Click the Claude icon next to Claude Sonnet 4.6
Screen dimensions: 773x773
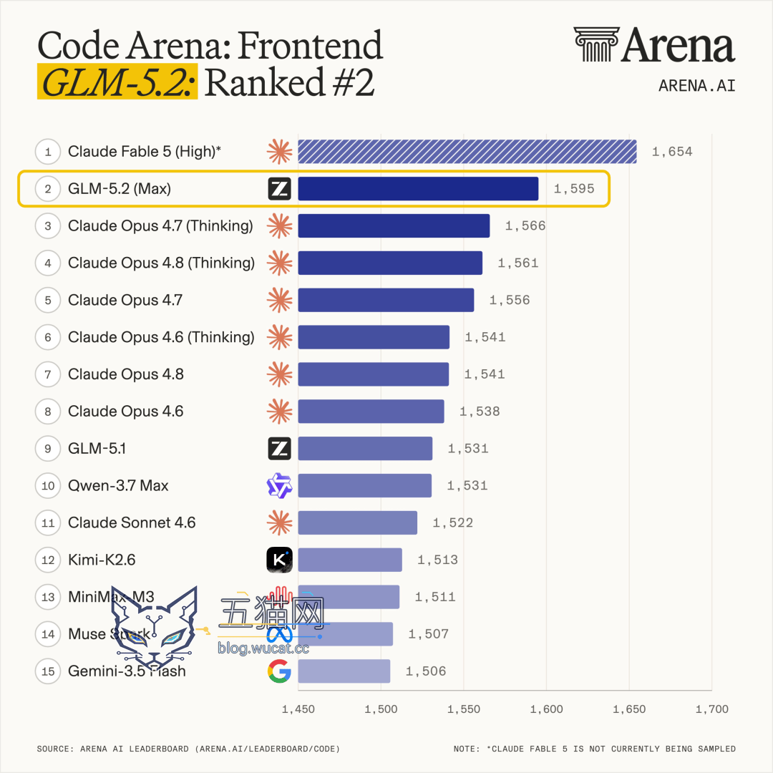[x=280, y=522]
